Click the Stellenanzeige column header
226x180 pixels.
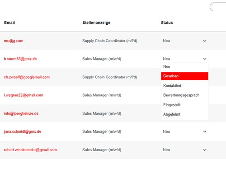[96, 22]
